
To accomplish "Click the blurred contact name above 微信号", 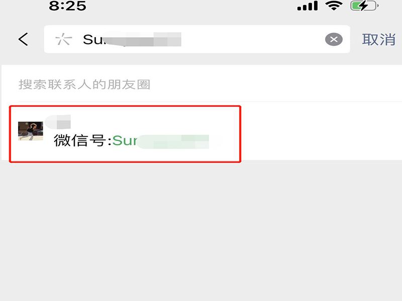I will (58, 122).
